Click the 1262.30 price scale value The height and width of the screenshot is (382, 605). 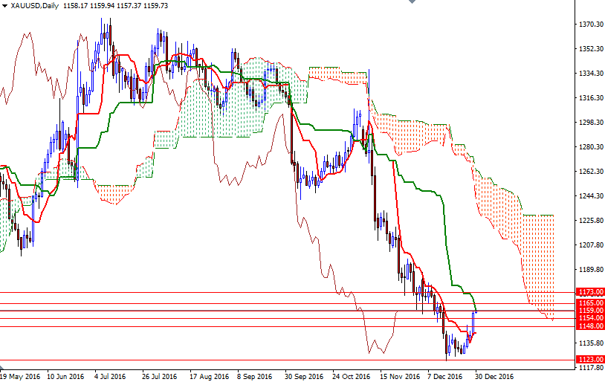591,172
